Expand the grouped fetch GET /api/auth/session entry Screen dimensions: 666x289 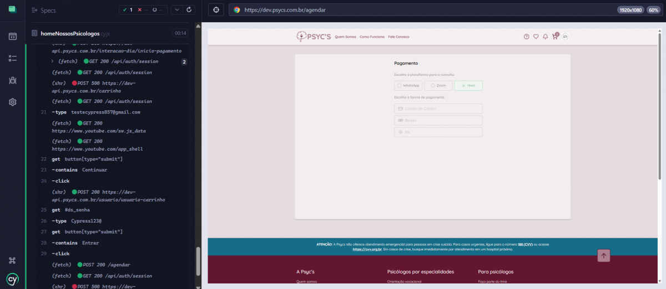click(52, 61)
